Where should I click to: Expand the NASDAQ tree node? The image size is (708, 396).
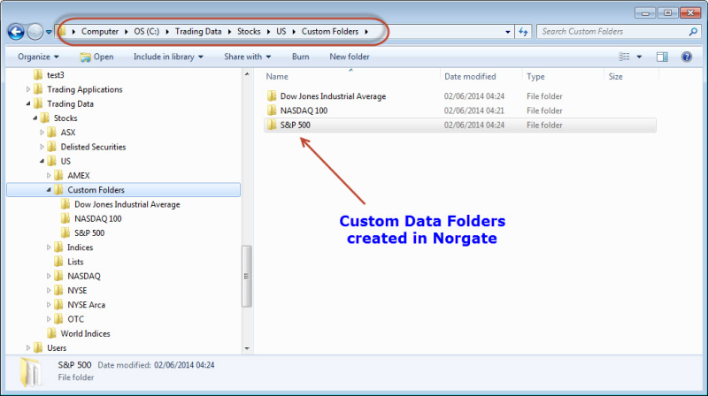[x=49, y=276]
